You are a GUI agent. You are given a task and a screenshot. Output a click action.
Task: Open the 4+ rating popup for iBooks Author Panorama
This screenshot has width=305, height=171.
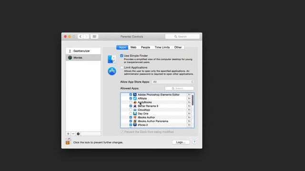coord(189,121)
